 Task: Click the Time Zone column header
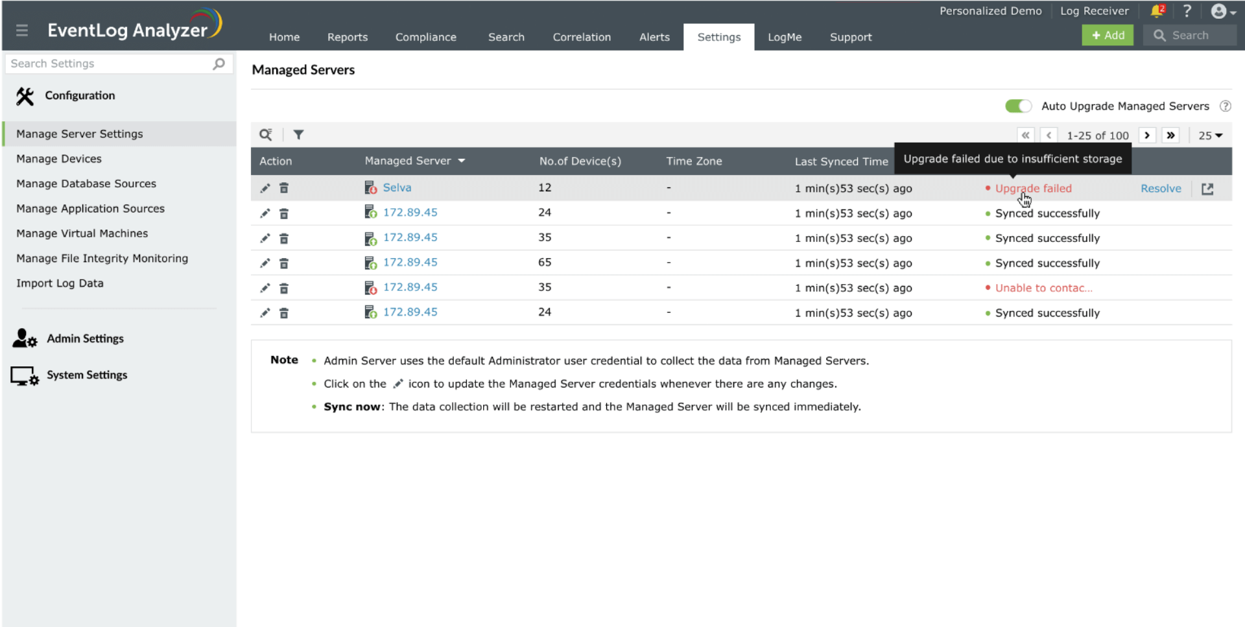tap(694, 161)
